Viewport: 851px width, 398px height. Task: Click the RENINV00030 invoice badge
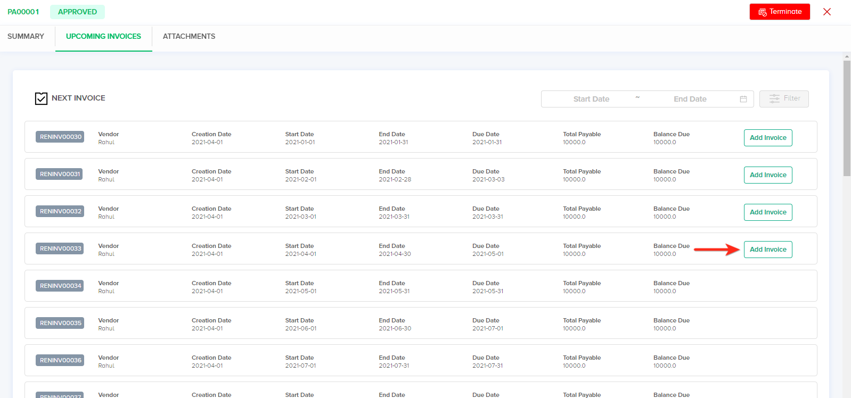pyautogui.click(x=61, y=137)
